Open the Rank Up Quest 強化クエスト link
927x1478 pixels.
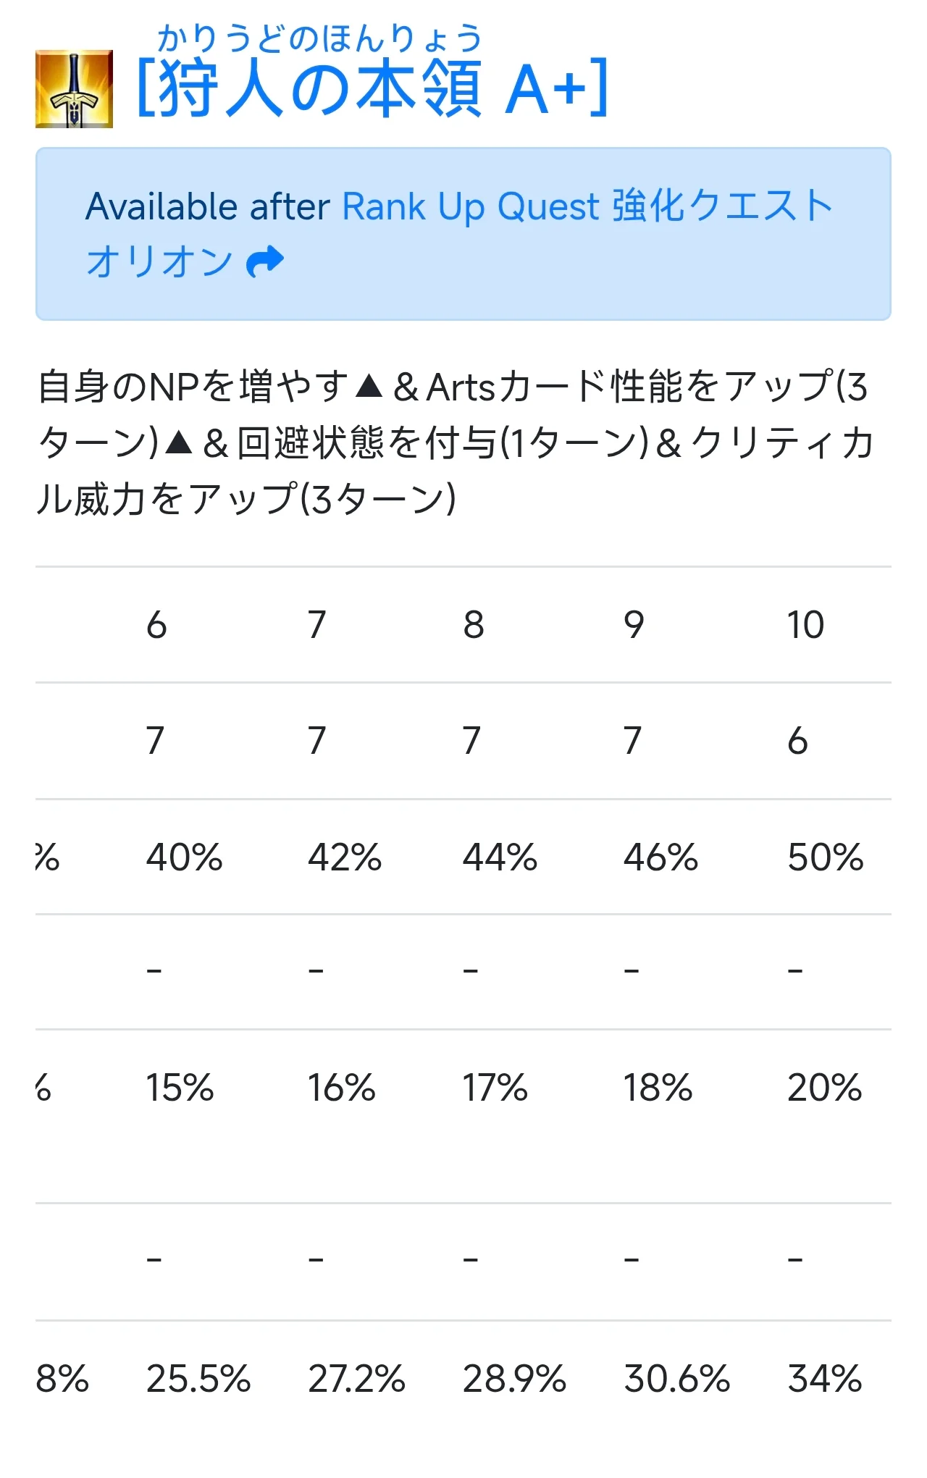[587, 206]
